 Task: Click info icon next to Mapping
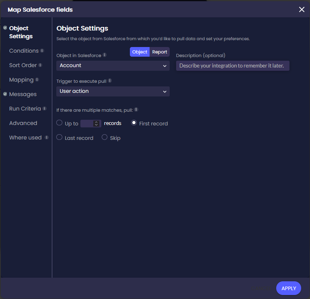(x=37, y=80)
